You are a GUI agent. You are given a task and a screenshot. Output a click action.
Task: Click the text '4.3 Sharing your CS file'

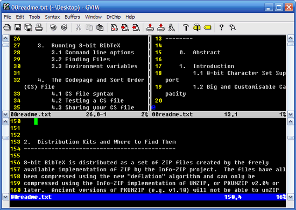(x=93, y=107)
